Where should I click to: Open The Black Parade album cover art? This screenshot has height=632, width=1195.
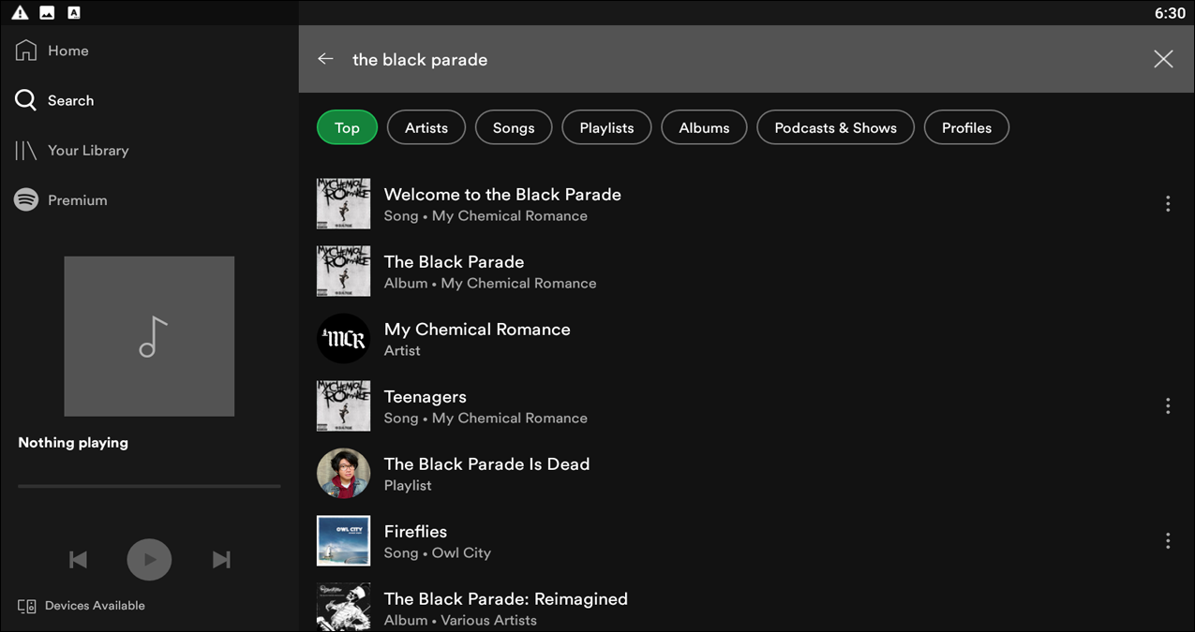pos(343,271)
